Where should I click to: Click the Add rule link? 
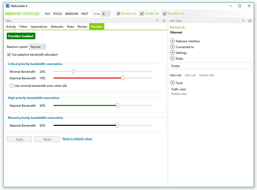[176, 75]
